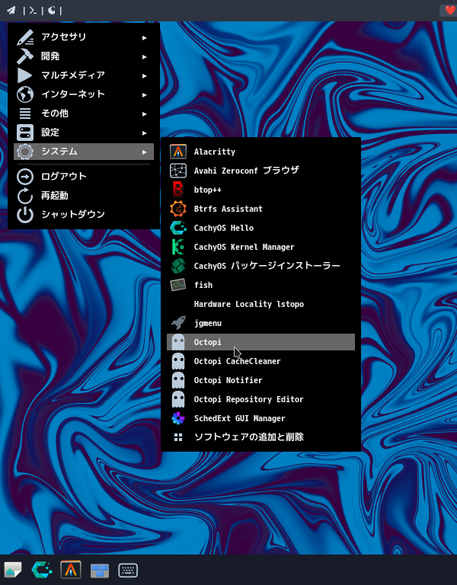The width and height of the screenshot is (457, 585).
Task: Click the jgmenu rocket icon
Action: (178, 323)
